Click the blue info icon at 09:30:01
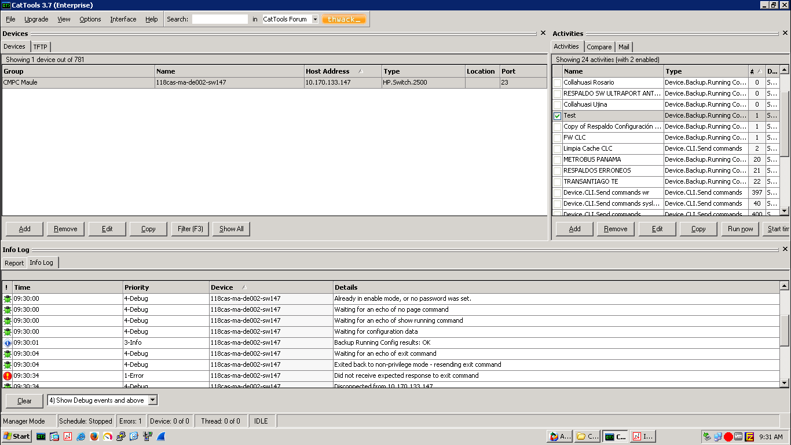Screen dimensions: 791x445 (7, 342)
